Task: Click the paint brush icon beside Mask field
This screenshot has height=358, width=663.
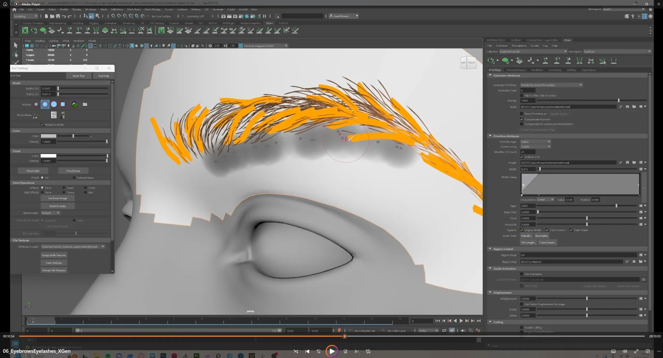Action: coord(621,107)
